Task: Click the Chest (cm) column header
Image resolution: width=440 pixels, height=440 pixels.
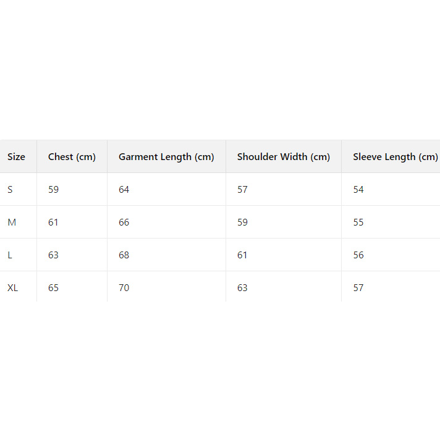Action: [x=72, y=157]
